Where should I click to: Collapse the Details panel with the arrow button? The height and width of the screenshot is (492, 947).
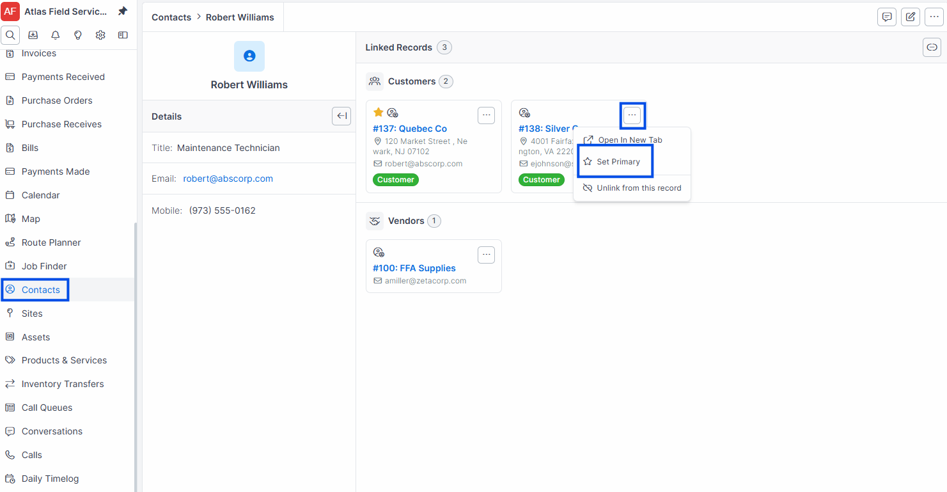coord(341,116)
